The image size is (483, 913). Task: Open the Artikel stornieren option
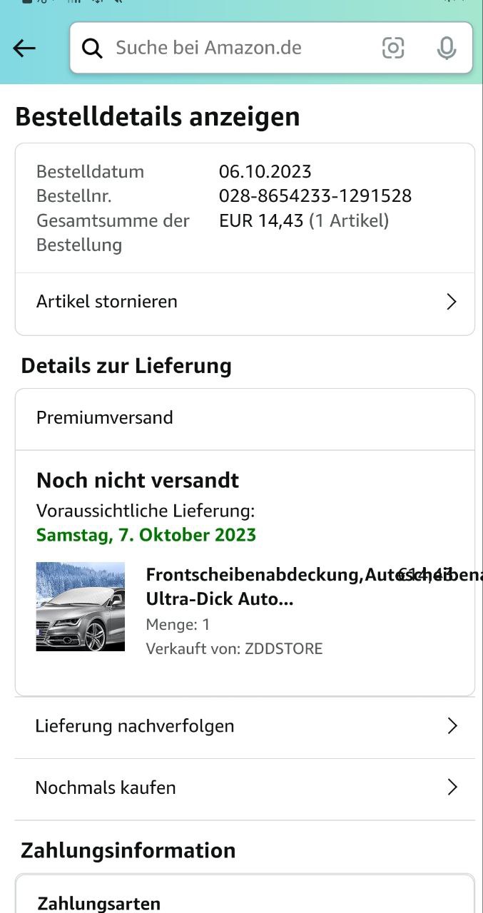pos(107,302)
